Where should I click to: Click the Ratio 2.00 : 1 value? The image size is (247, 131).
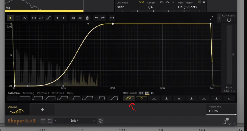[229, 91]
